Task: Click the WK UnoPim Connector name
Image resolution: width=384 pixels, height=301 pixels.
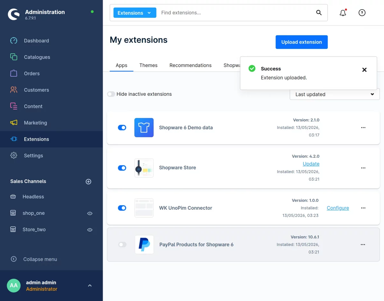Action: pyautogui.click(x=186, y=208)
